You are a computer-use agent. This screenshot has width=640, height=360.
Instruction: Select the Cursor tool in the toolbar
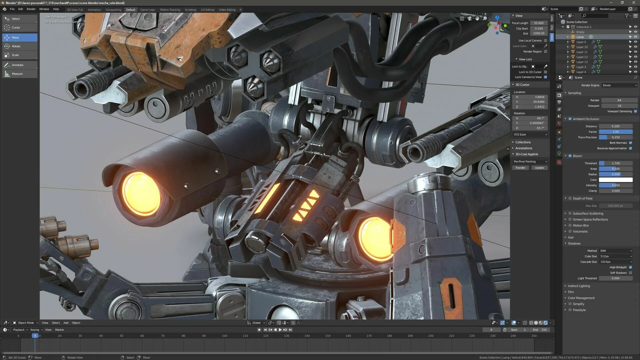(x=20, y=28)
